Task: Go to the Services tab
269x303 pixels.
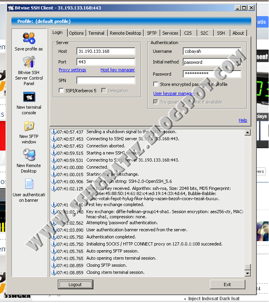Action: coord(170,33)
